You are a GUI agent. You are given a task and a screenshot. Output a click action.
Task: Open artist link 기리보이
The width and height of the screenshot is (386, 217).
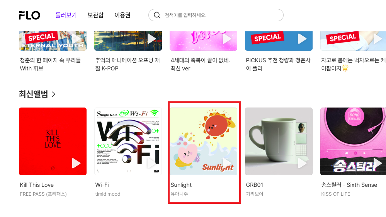[255, 194]
